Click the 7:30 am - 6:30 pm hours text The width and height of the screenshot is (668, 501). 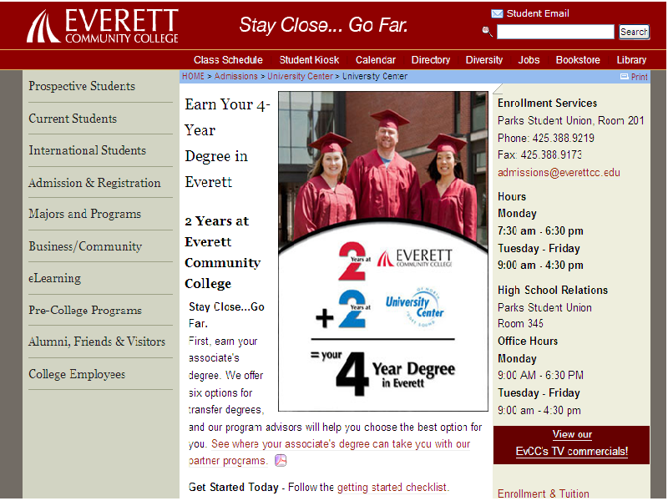540,231
